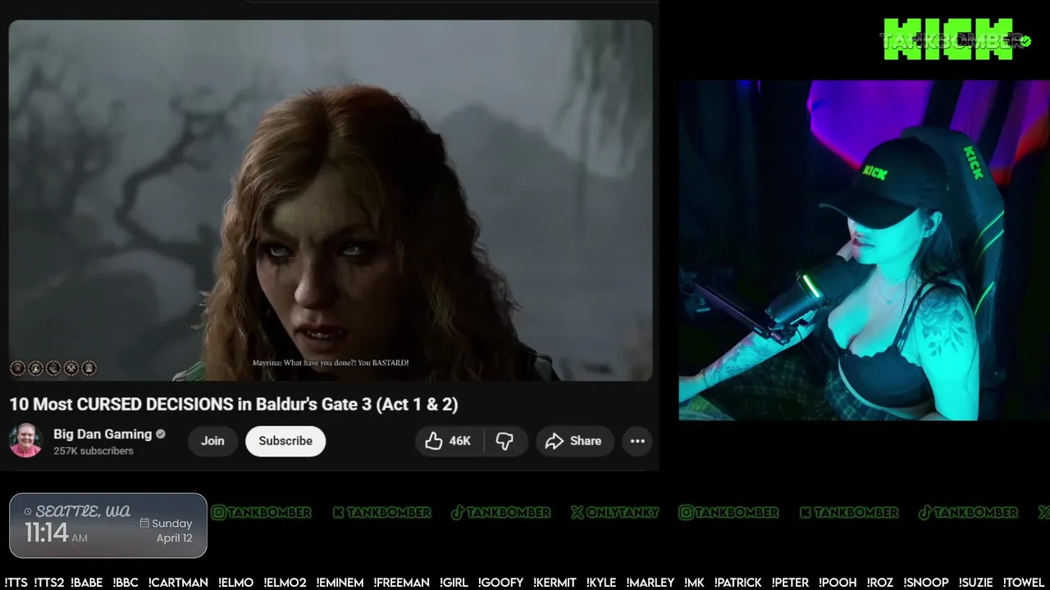
Task: Click the !TTS2 command
Action: tap(49, 583)
